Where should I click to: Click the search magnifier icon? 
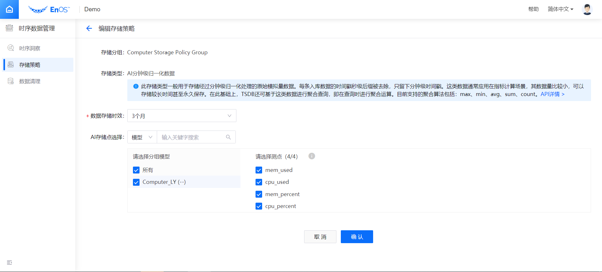coord(228,137)
